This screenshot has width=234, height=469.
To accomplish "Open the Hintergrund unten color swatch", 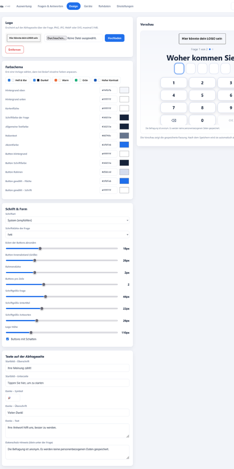I will click(124, 99).
